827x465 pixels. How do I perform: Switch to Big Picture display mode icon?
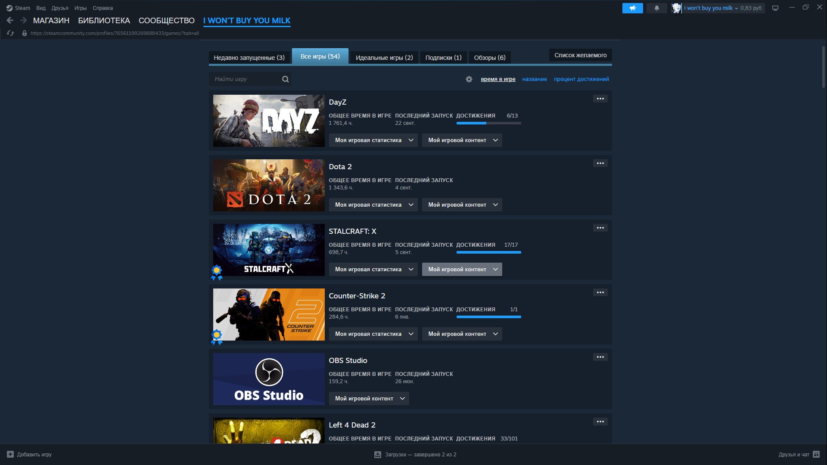point(775,8)
